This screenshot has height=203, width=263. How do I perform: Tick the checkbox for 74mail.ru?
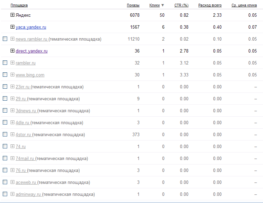[5, 158]
